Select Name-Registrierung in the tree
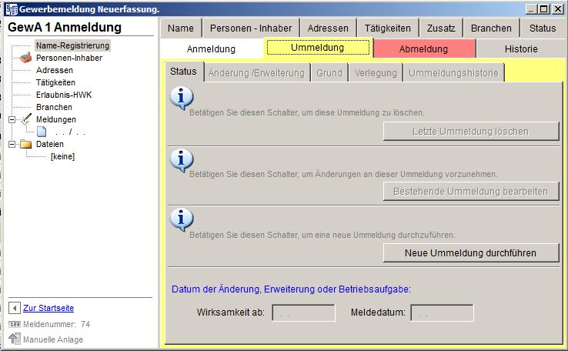The image size is (568, 351). pyautogui.click(x=72, y=45)
